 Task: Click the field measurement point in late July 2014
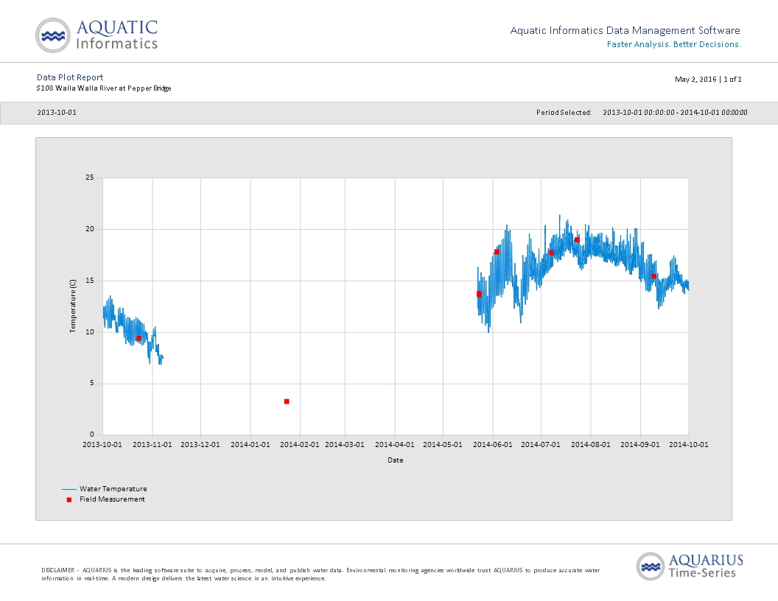pyautogui.click(x=577, y=240)
